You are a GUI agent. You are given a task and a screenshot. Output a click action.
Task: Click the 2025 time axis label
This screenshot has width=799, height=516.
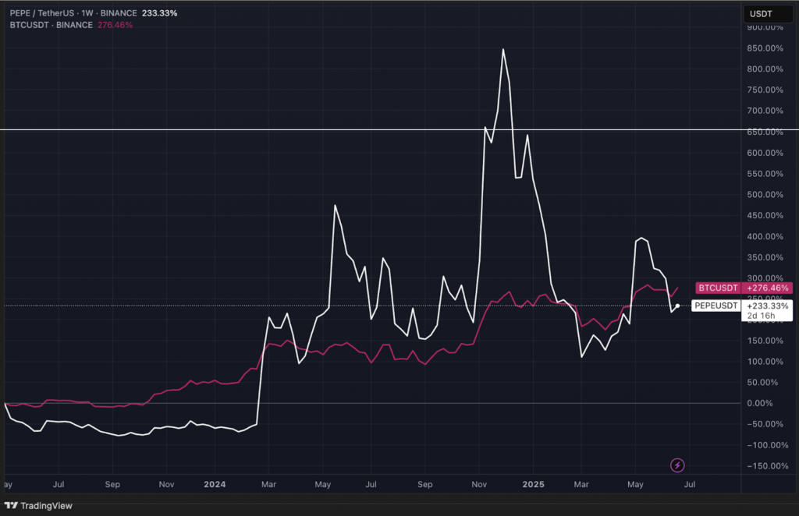coord(533,484)
